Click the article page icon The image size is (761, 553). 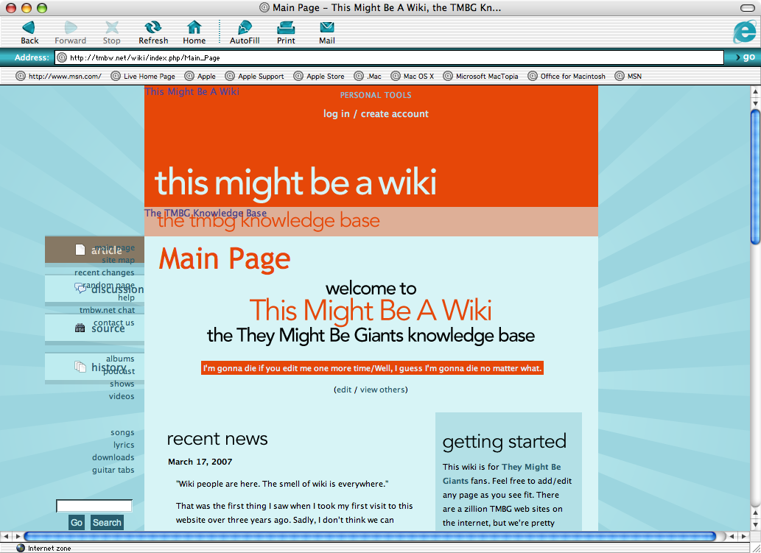point(80,250)
